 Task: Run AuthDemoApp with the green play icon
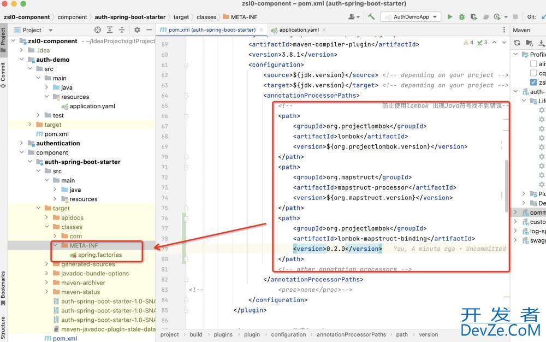pos(450,17)
